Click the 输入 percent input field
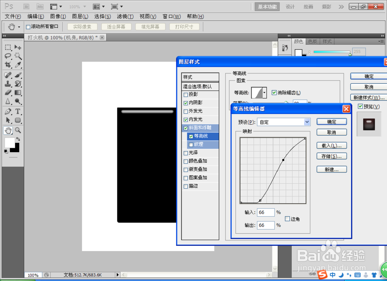Screen dimensions: 387x281 tap(266, 212)
